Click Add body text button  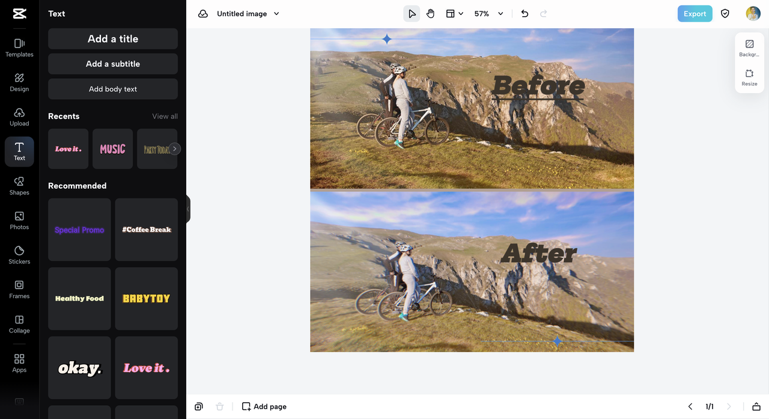113,89
